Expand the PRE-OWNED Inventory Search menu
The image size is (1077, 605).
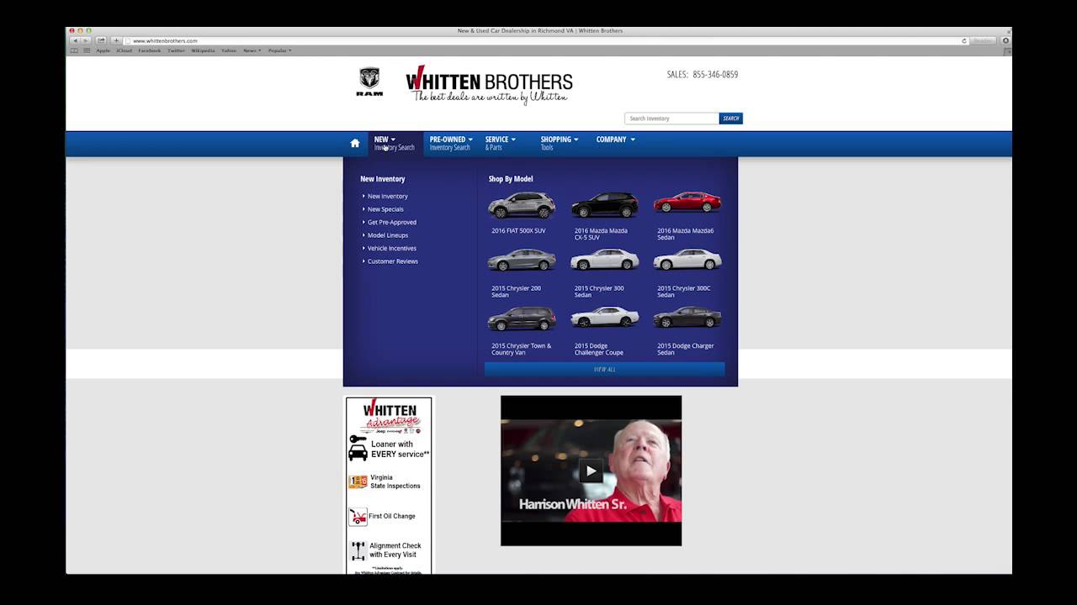click(x=450, y=143)
